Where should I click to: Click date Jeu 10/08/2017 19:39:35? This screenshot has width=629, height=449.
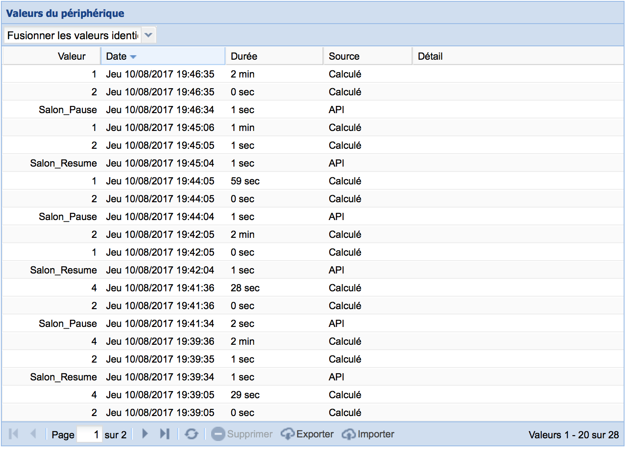pos(160,359)
